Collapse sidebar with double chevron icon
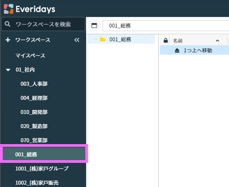 tap(77, 40)
